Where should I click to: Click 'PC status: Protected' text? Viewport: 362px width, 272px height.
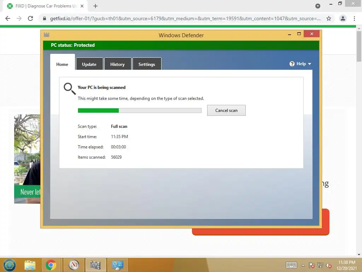pos(73,45)
